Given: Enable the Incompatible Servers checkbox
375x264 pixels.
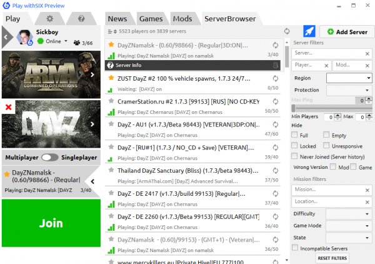Looking at the screenshot, I should [x=295, y=248].
